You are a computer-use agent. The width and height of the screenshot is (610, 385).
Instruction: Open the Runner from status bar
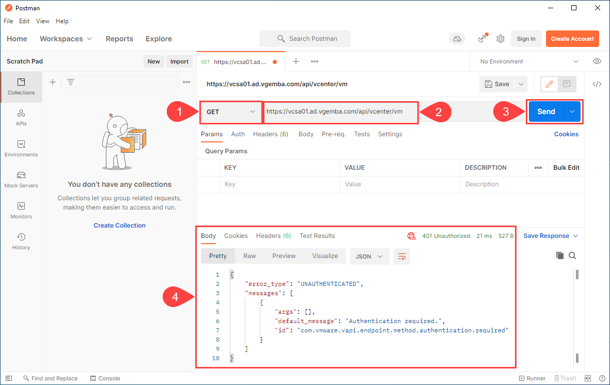pyautogui.click(x=532, y=378)
